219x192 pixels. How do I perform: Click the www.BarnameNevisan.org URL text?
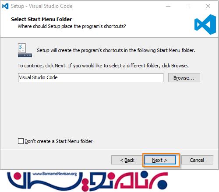coord(54,174)
